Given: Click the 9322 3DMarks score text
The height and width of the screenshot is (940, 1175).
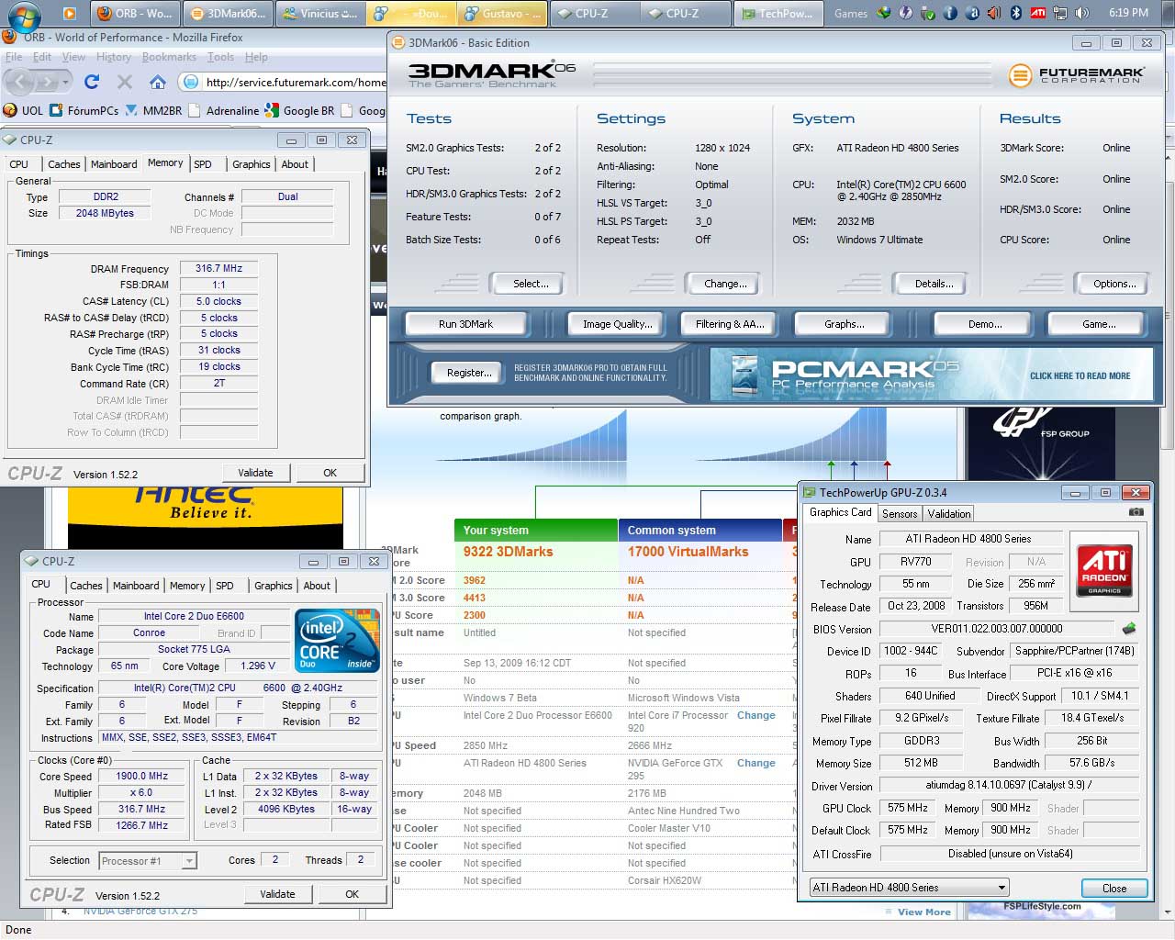Looking at the screenshot, I should coord(508,552).
